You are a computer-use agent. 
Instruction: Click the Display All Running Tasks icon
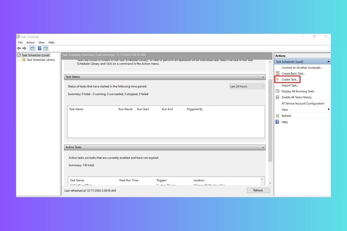click(x=278, y=91)
